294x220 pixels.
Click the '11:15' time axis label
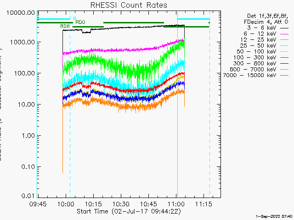[x=204, y=204]
